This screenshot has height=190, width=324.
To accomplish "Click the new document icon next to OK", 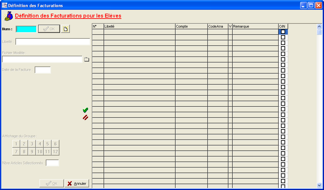I will click(66, 29).
